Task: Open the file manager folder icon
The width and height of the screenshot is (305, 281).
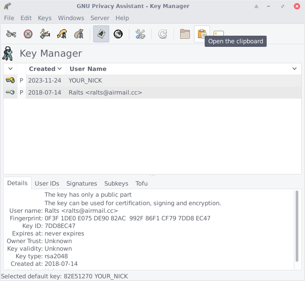Action: point(185,34)
